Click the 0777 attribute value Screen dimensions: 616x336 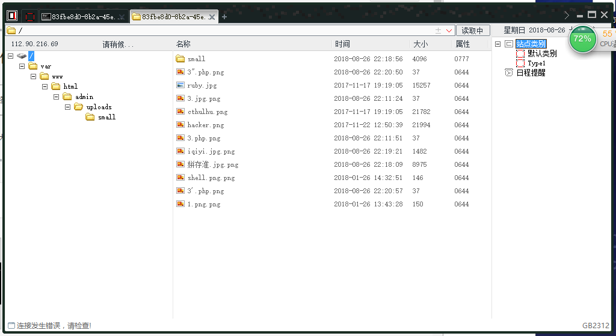tap(461, 59)
